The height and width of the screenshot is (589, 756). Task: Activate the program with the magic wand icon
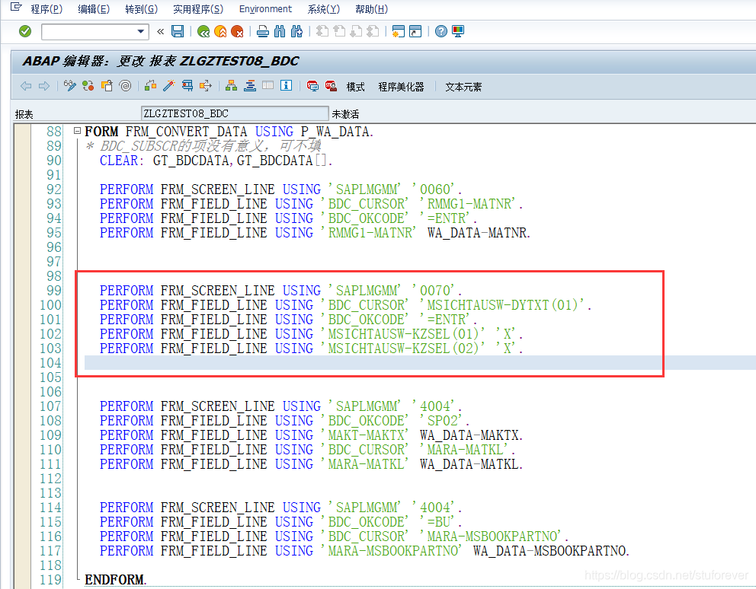pos(168,86)
